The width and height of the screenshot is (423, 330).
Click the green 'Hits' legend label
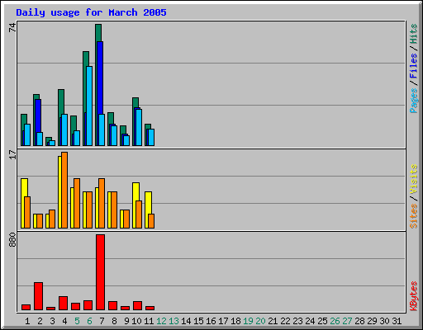point(413,34)
